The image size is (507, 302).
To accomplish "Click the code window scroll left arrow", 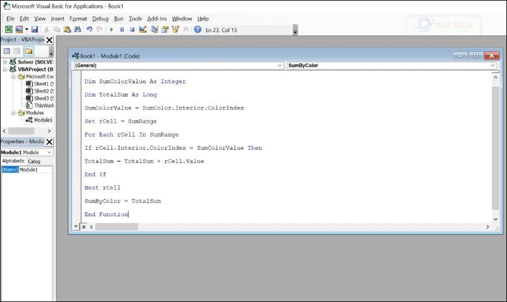I will 91,227.
